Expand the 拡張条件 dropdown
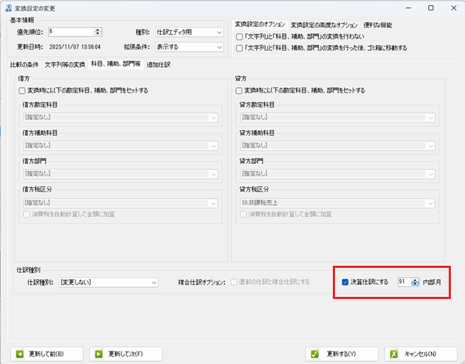 coord(218,47)
